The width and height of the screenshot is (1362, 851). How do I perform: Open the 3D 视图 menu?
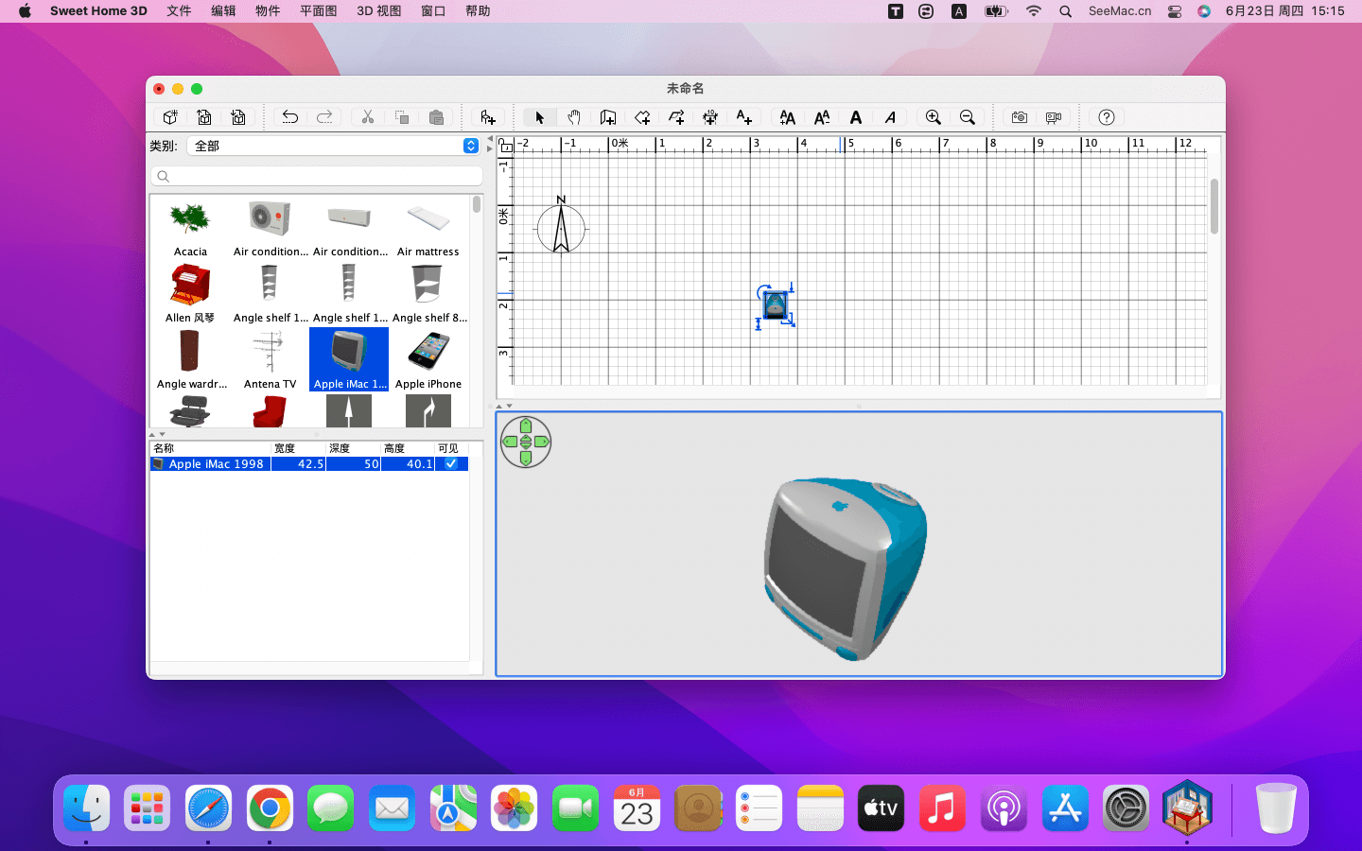379,11
